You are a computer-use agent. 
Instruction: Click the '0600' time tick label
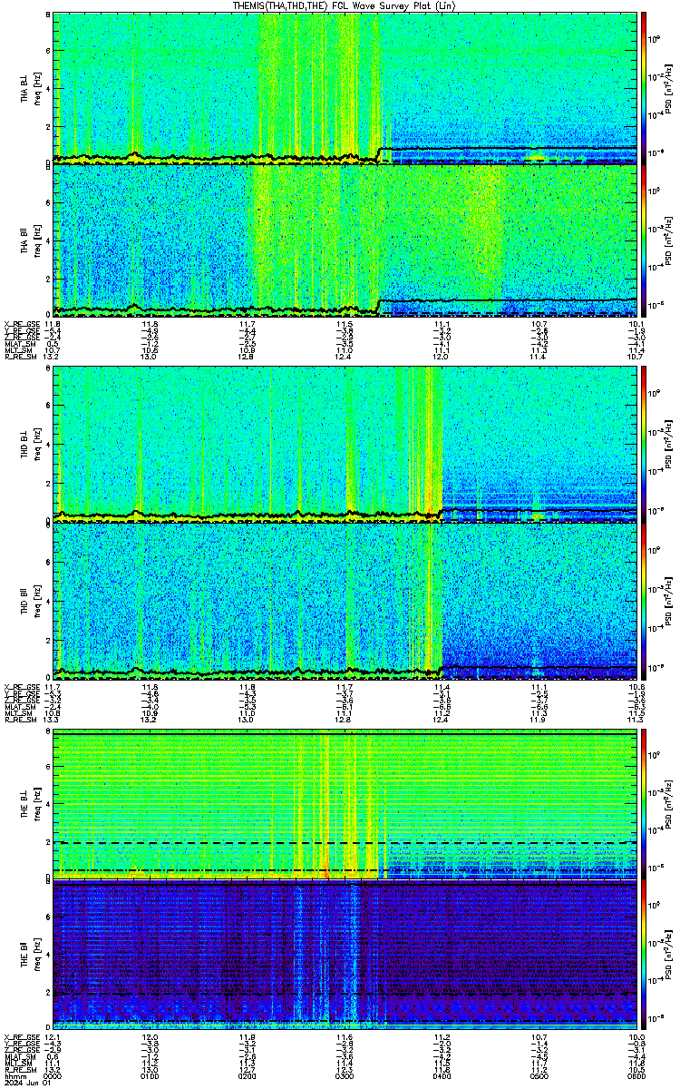click(636, 1076)
